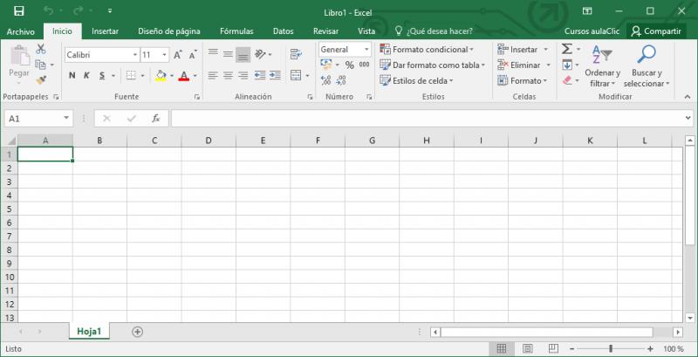The width and height of the screenshot is (698, 357).
Task: Click the increase font size icon
Action: 179,54
